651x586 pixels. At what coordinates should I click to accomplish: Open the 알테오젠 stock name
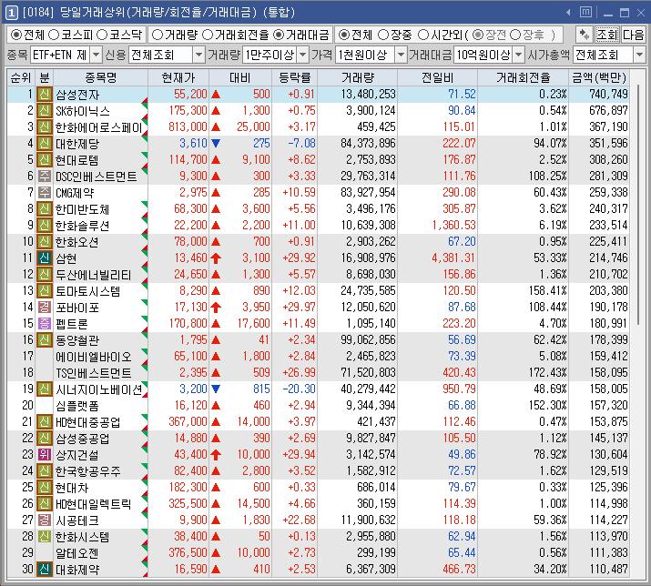77,553
